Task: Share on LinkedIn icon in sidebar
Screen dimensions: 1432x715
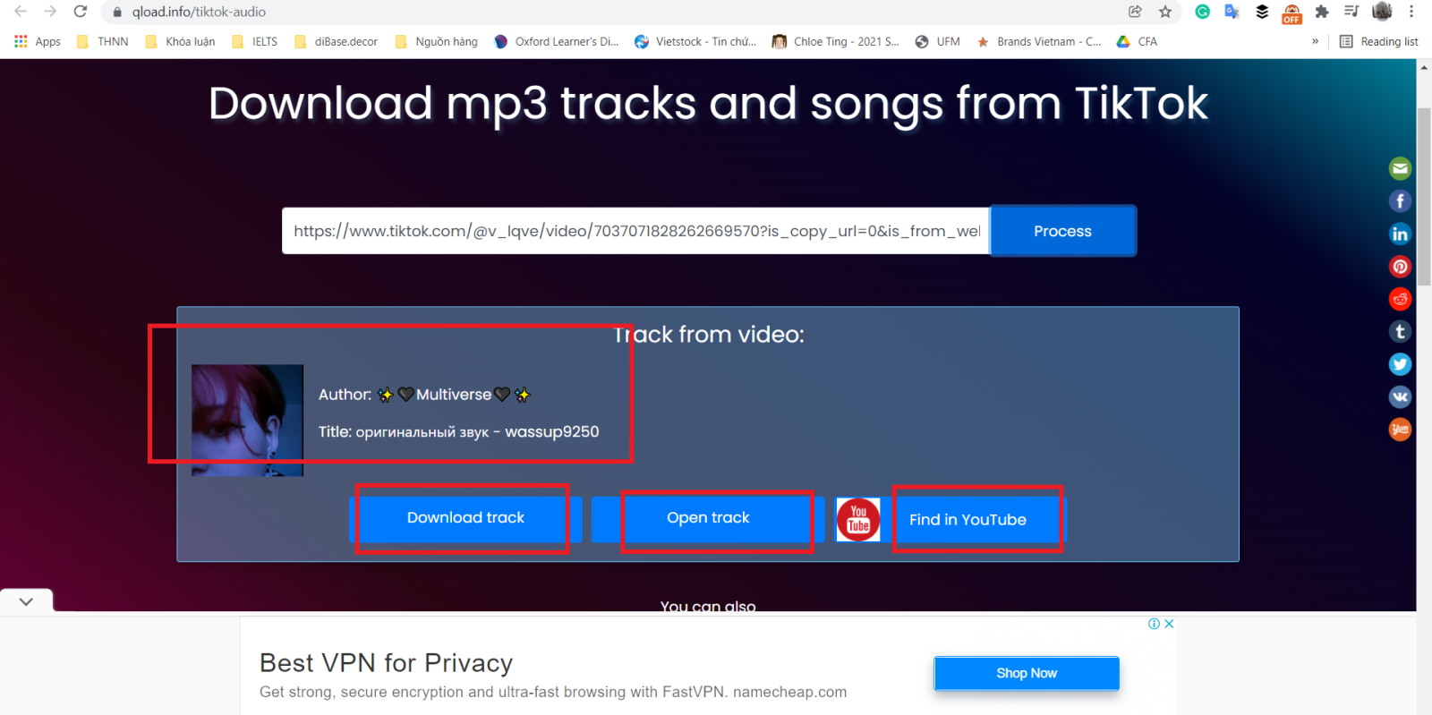Action: (x=1400, y=234)
